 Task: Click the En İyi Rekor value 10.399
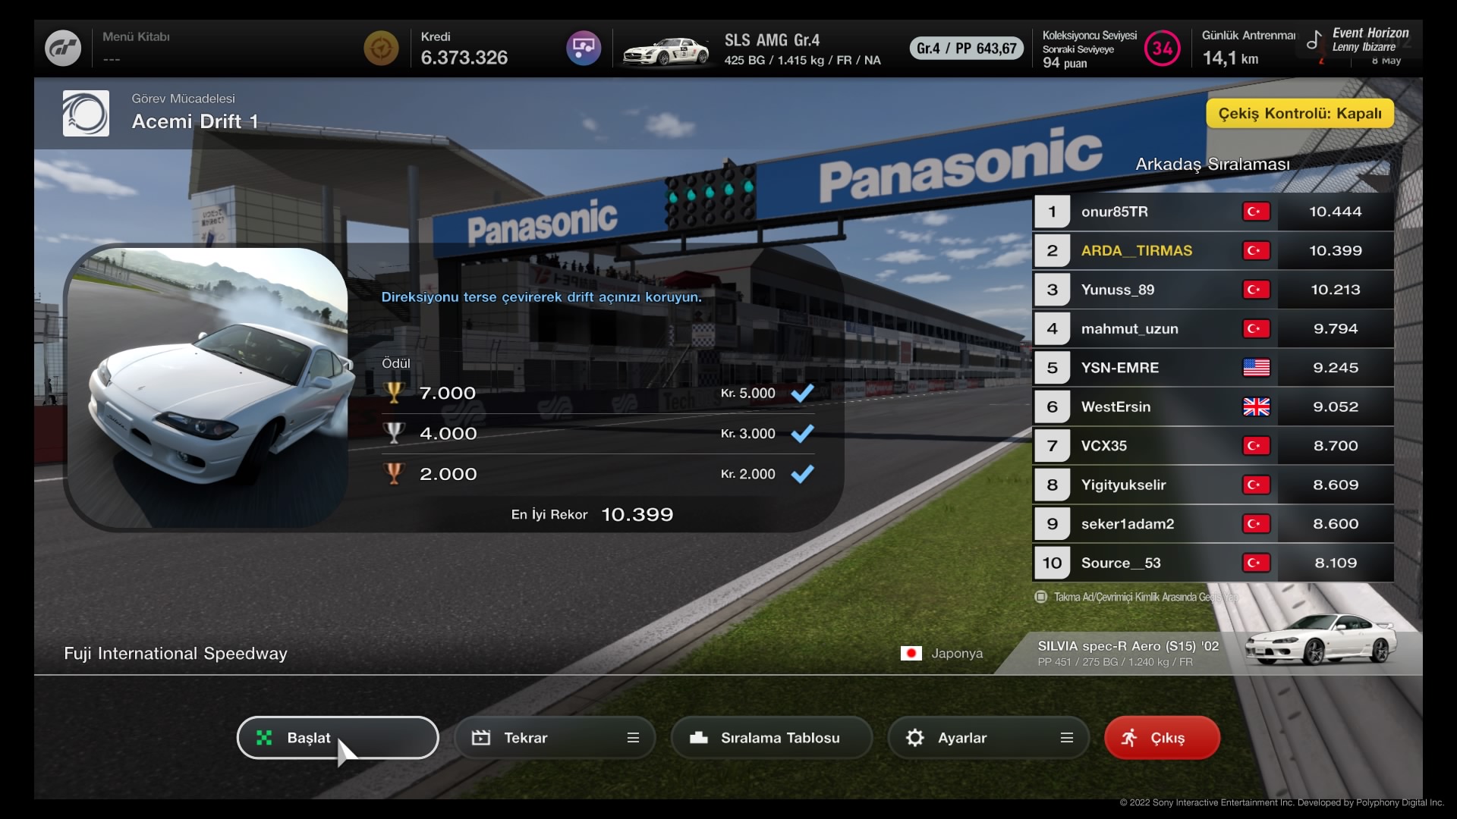(x=637, y=515)
